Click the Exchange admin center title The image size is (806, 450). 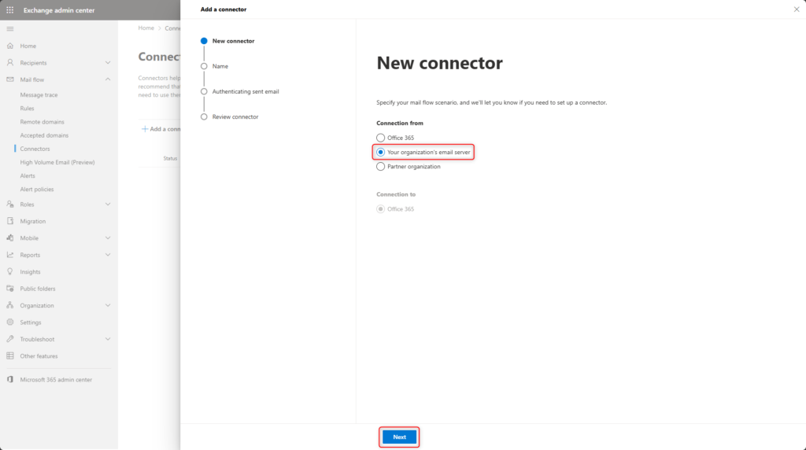pos(59,10)
